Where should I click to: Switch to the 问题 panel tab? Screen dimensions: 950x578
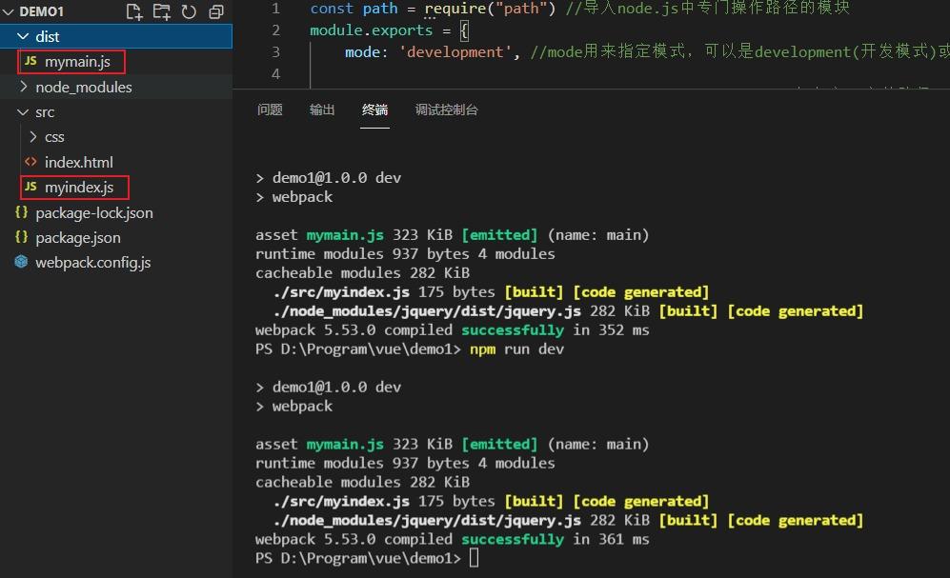[x=270, y=110]
